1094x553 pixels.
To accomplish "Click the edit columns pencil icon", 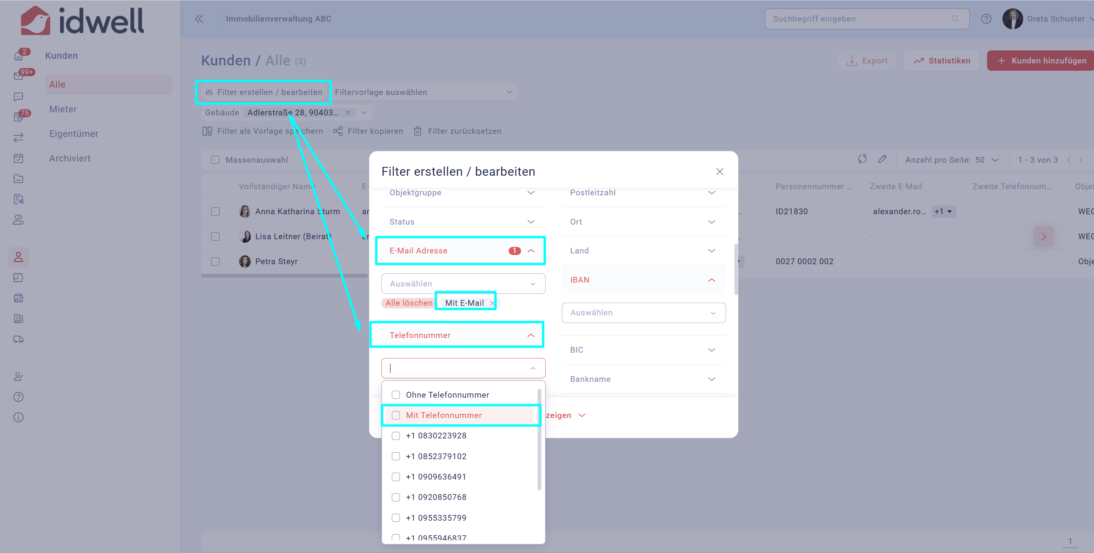I will click(882, 159).
